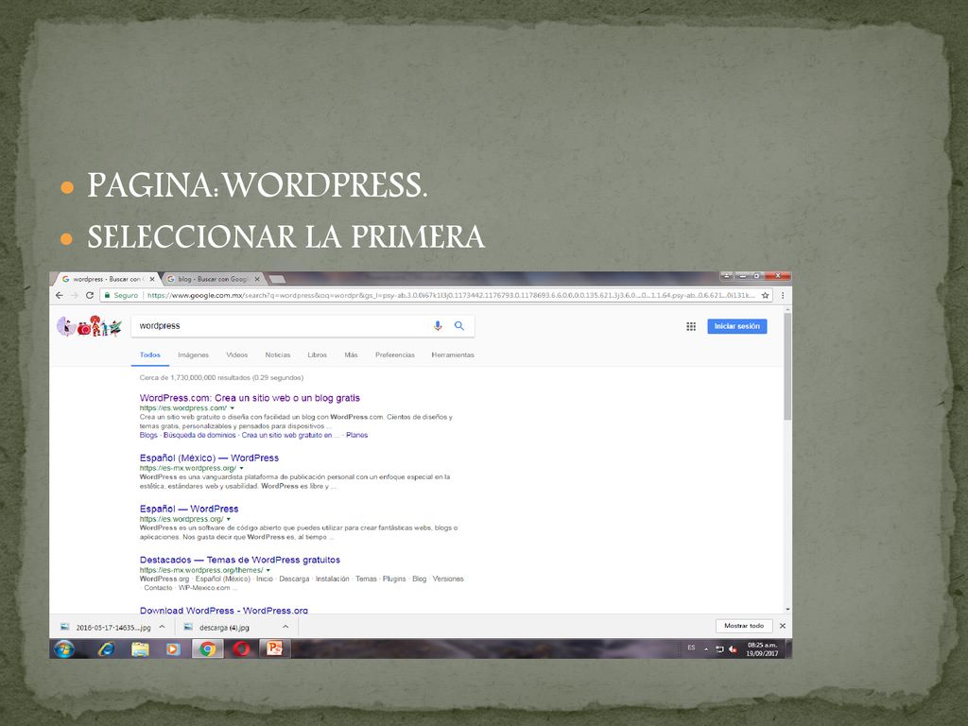Open the Windows Start menu
968x726 pixels.
coord(63,648)
